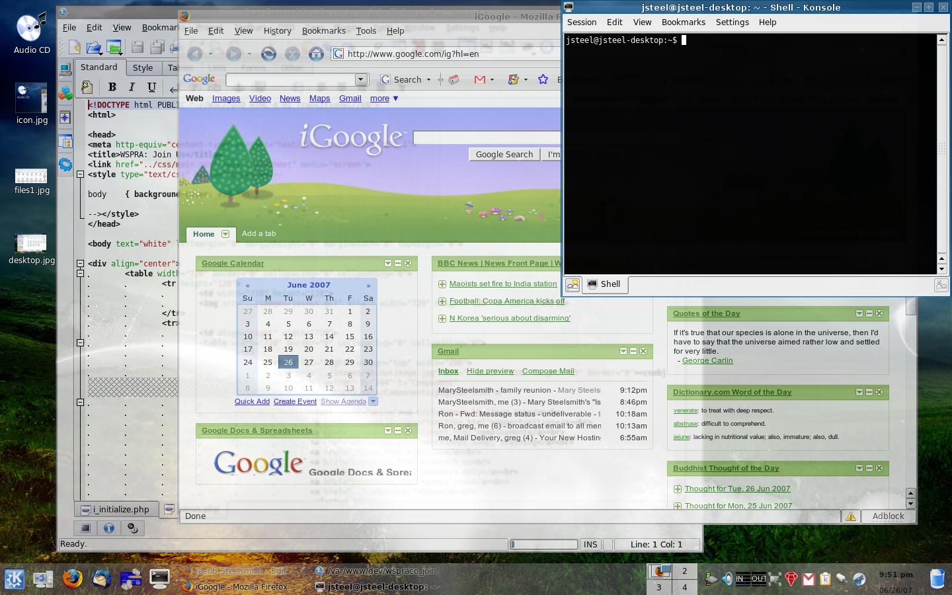Open the Session menu in Konsole
Viewport: 952px width, 595px height.
click(582, 22)
